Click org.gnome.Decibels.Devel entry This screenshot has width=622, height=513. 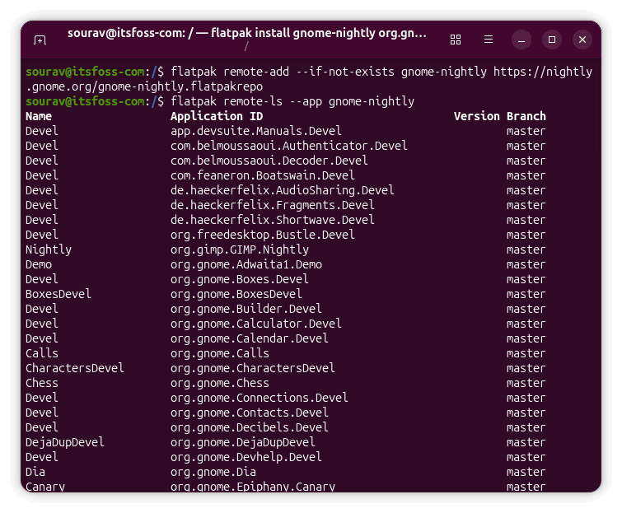tap(250, 427)
